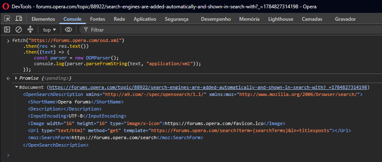This screenshot has width=382, height=162.
Task: Click the ShortName Opera forums node
Action: pos(76,102)
